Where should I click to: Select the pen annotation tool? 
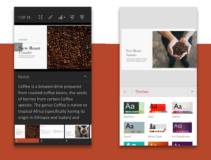tap(50, 17)
